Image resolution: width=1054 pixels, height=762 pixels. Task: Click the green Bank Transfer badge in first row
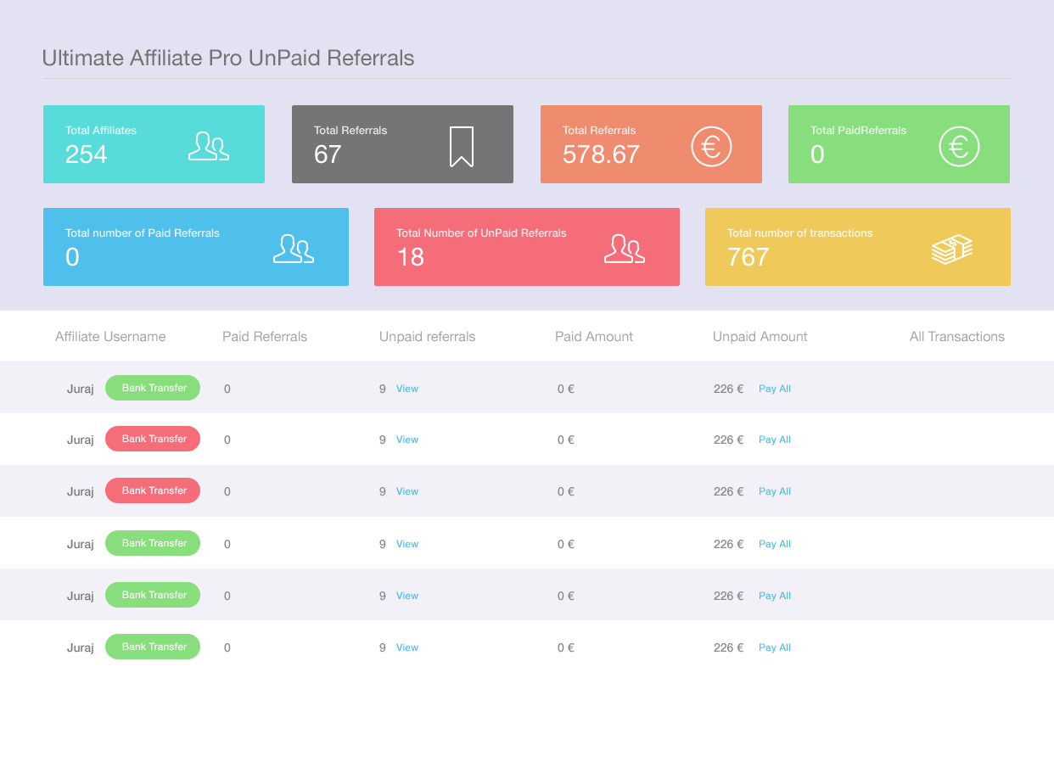pyautogui.click(x=153, y=388)
